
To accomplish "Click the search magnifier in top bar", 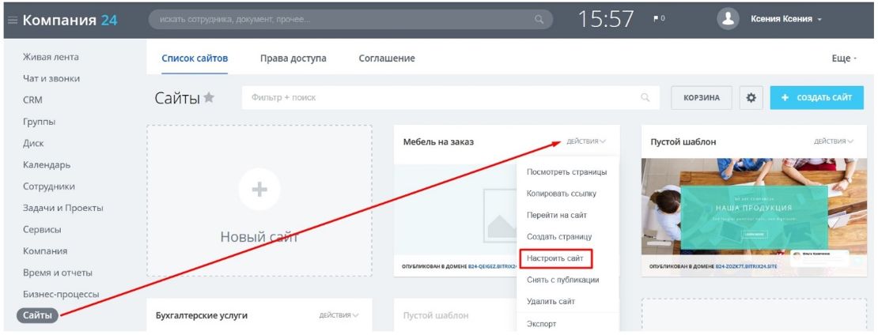I will (539, 20).
